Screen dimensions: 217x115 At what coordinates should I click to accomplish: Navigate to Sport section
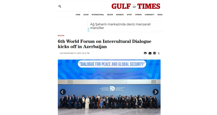pos(129,15)
